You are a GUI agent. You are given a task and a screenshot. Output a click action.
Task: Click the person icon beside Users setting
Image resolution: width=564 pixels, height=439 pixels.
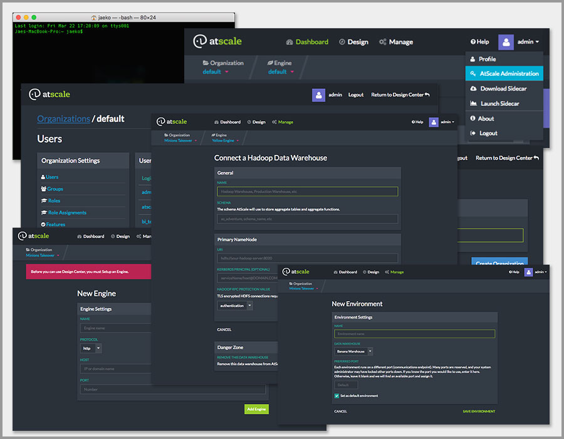43,177
